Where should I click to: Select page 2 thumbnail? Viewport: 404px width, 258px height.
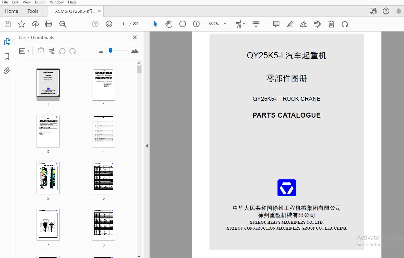pyautogui.click(x=104, y=84)
